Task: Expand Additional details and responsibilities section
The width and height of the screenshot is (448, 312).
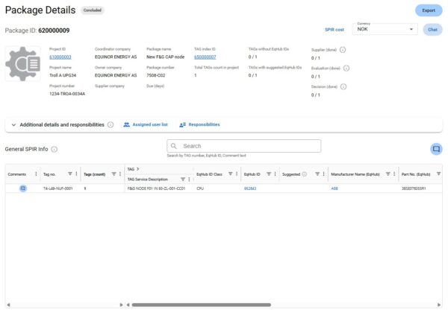Action: (x=15, y=124)
